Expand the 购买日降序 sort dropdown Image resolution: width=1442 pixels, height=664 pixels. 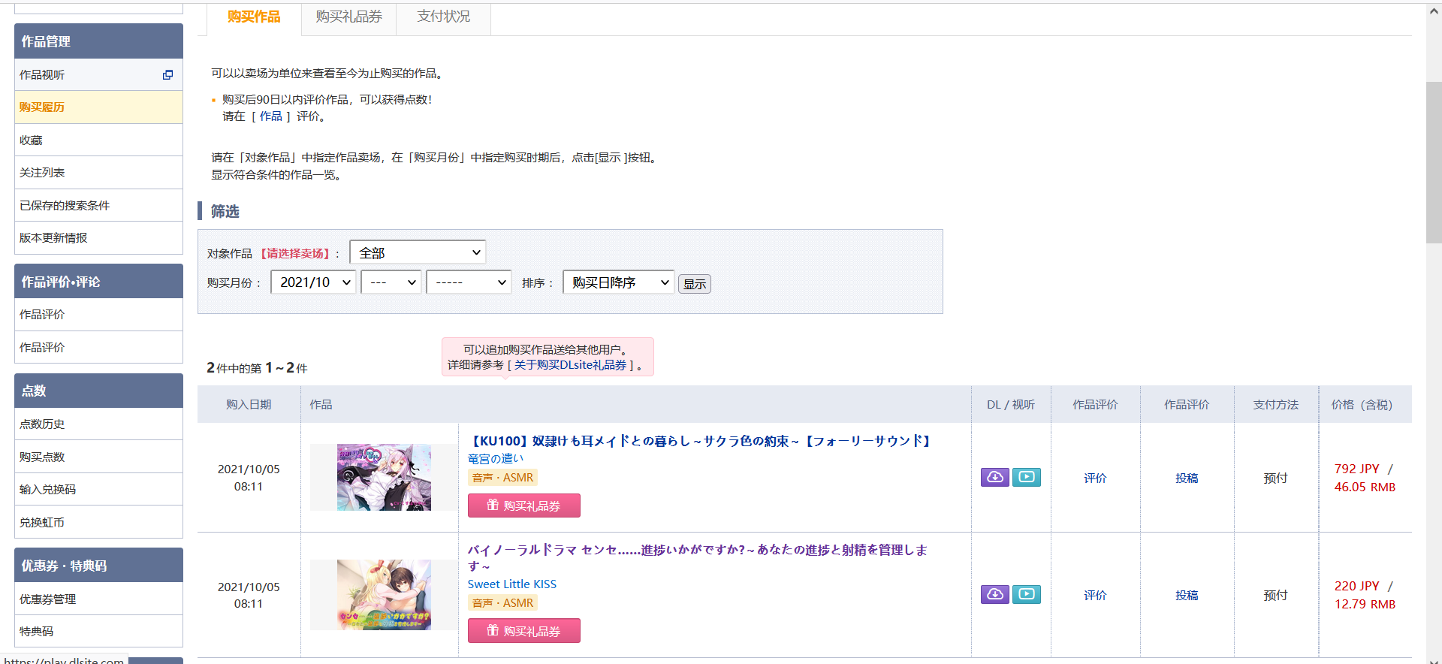[x=618, y=282]
